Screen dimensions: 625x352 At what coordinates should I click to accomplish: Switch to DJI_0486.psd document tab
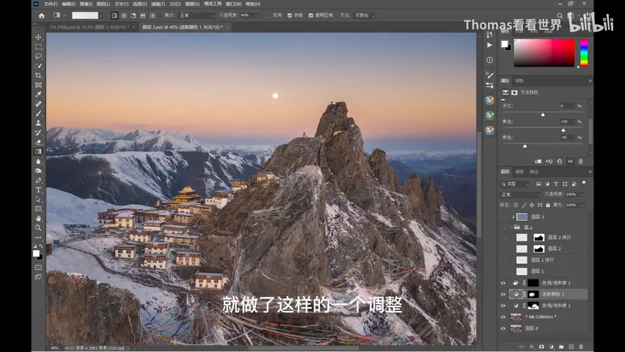click(89, 27)
